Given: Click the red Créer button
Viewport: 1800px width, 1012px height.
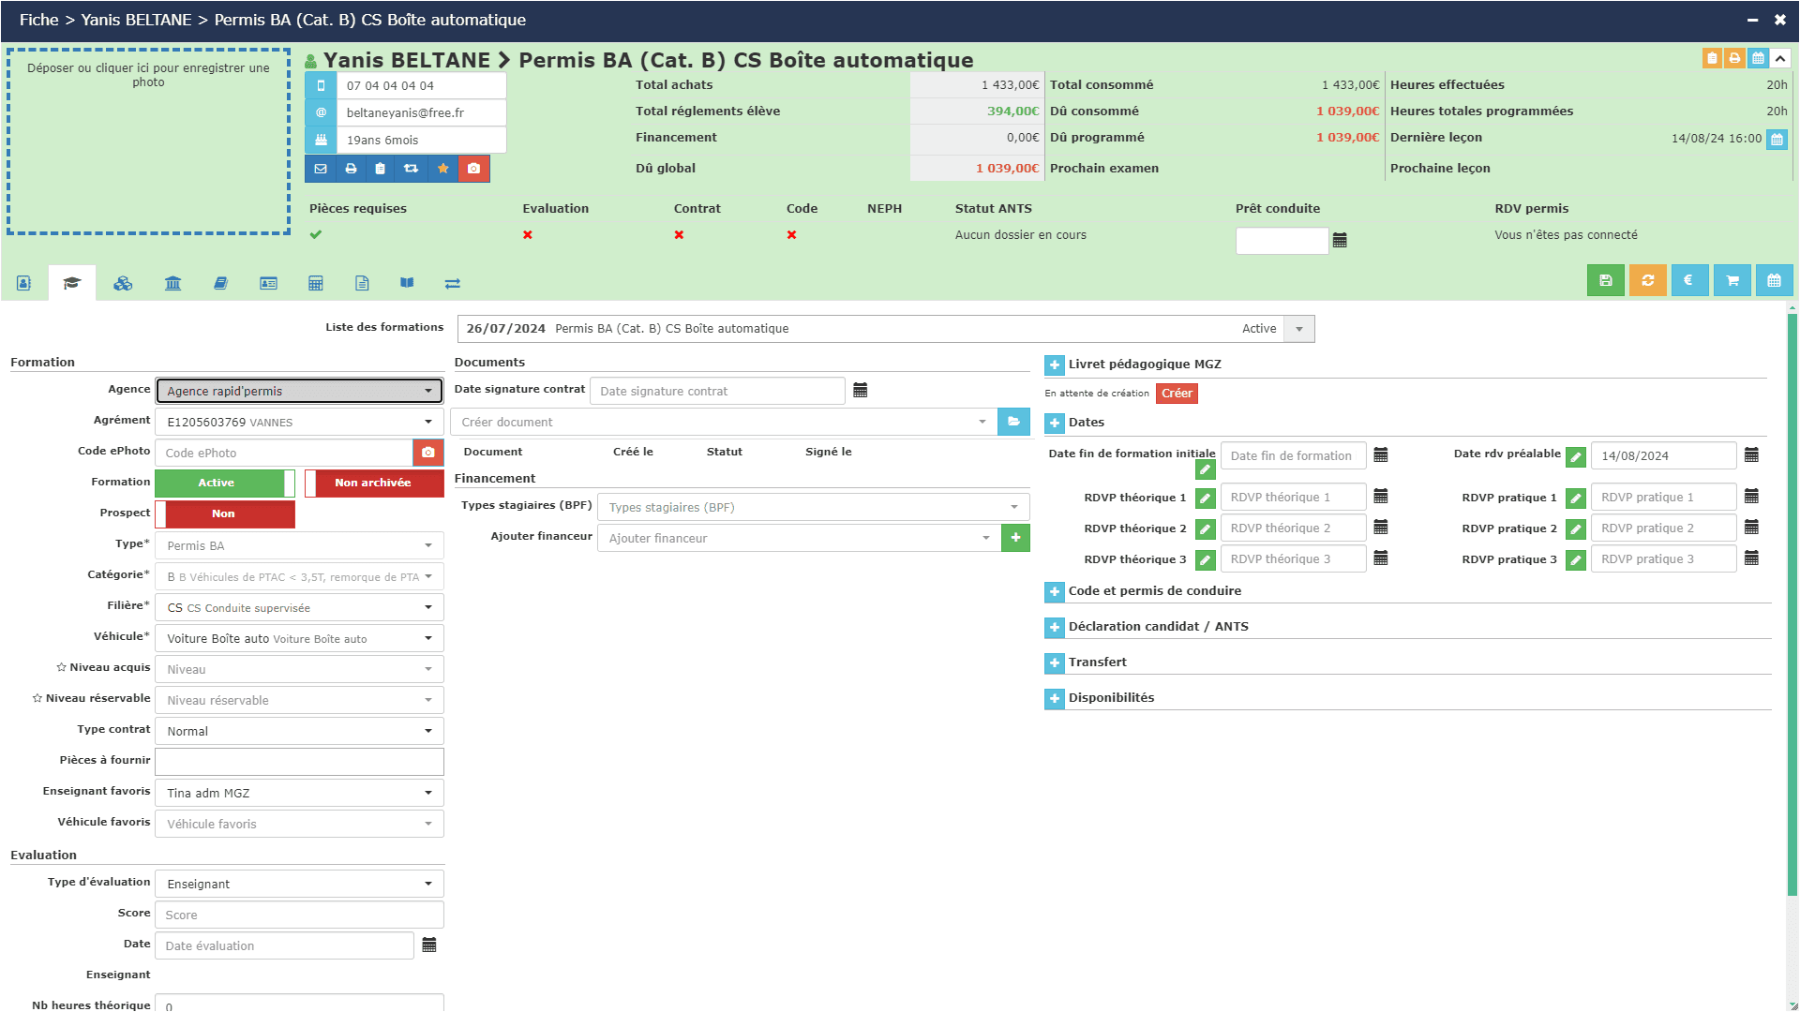Looking at the screenshot, I should 1177,394.
